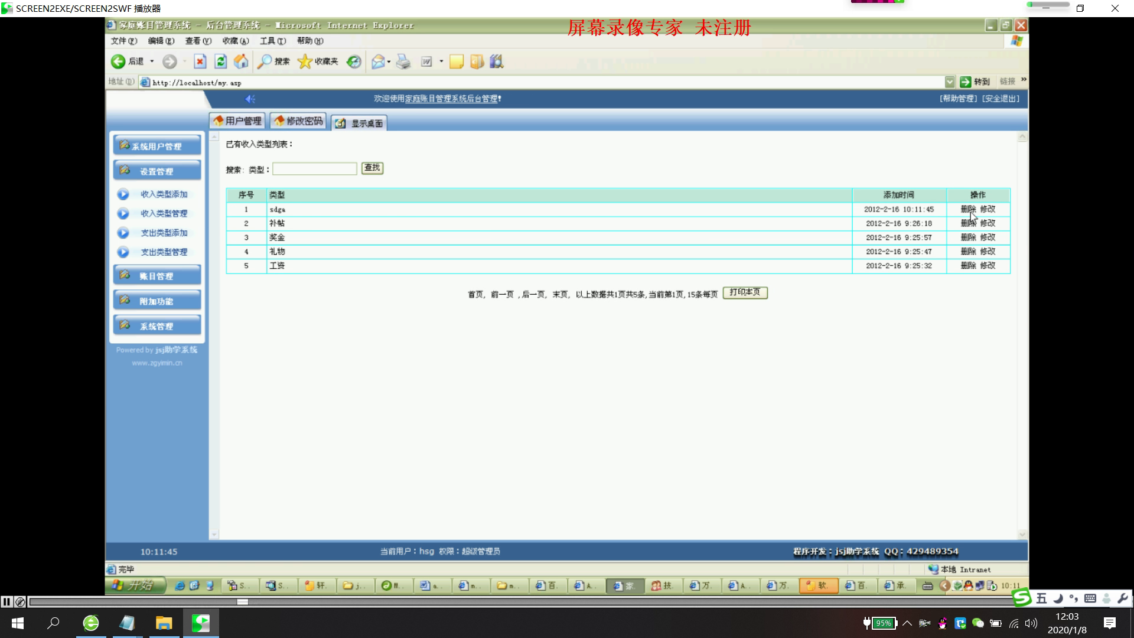The image size is (1134, 638).
Task: Click the Edit with Word icon
Action: tap(426, 61)
